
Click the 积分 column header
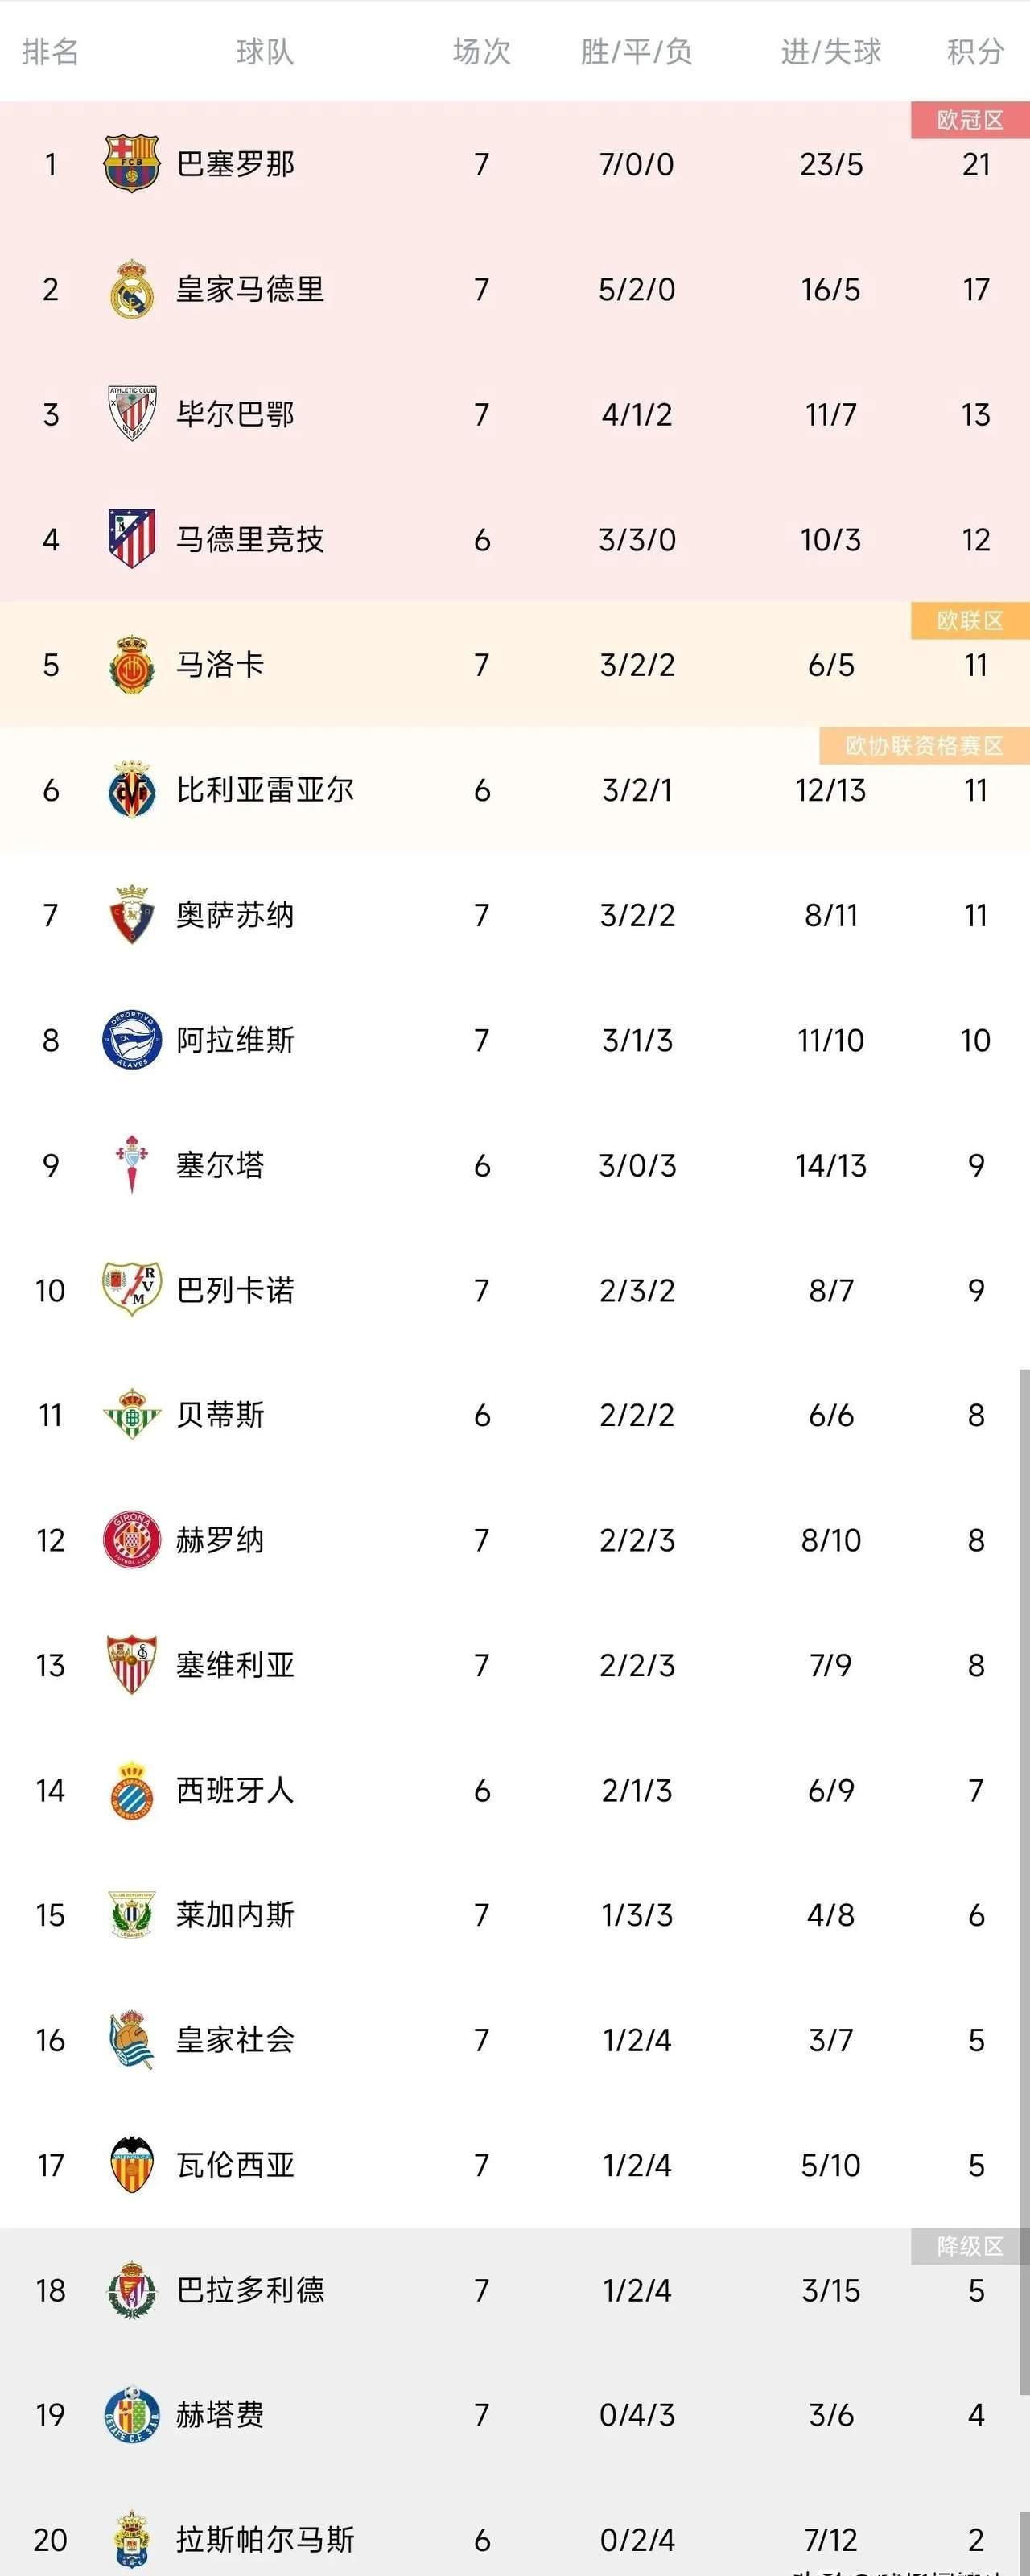tap(975, 51)
